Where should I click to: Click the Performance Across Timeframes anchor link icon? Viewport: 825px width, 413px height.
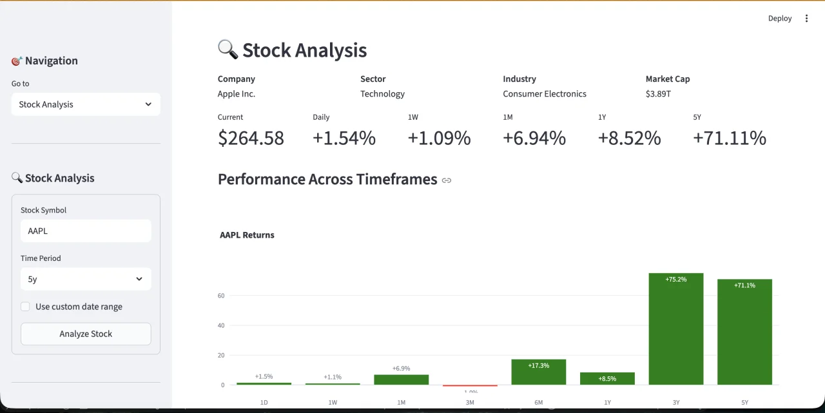[447, 180]
